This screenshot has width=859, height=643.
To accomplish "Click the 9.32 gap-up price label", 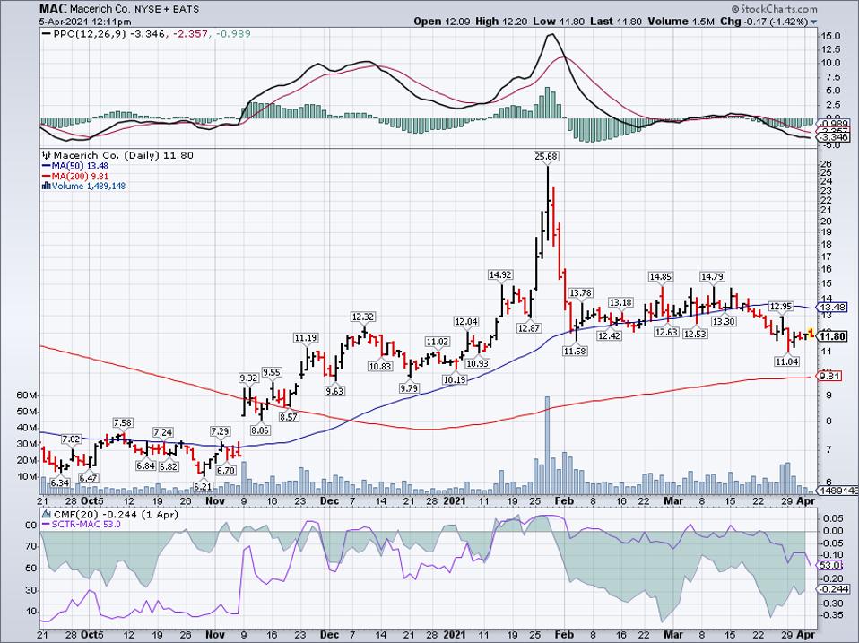I will [248, 378].
